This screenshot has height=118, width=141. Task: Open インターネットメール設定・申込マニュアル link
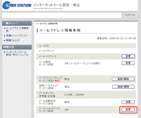(17, 53)
